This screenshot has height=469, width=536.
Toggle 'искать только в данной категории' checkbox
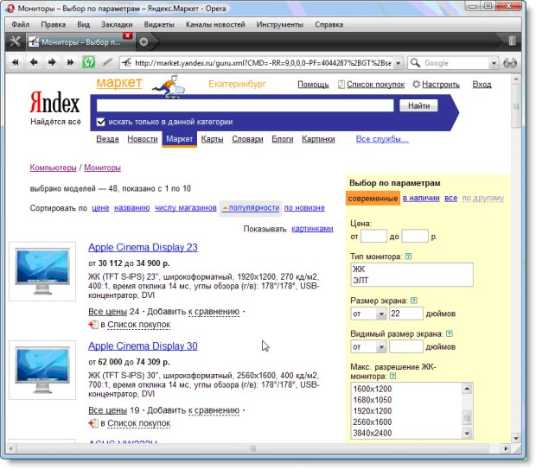(x=101, y=122)
